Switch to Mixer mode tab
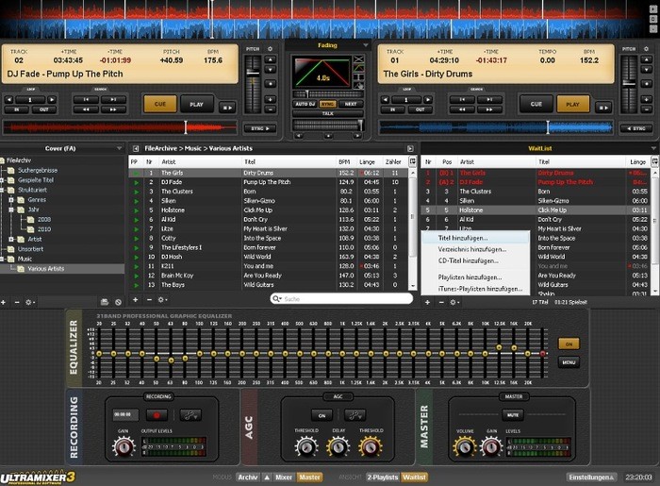This screenshot has width=660, height=486. pyautogui.click(x=283, y=478)
